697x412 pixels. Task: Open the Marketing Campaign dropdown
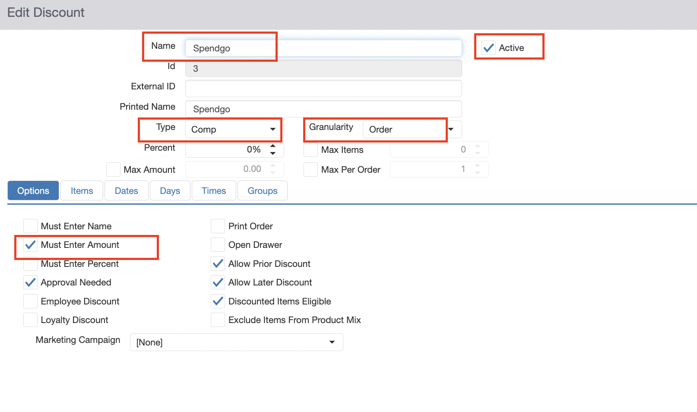coord(236,342)
